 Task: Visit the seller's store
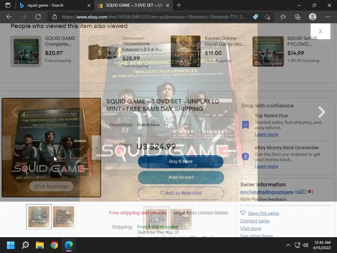pyautogui.click(x=250, y=228)
